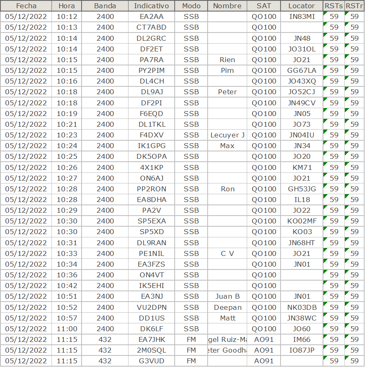This screenshot has height=367, width=365.
Task: Click green corner marker in EA2AA RSTs cell
Action: click(325, 13)
